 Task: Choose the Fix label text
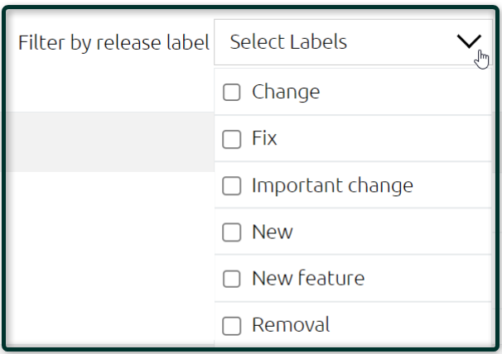264,138
